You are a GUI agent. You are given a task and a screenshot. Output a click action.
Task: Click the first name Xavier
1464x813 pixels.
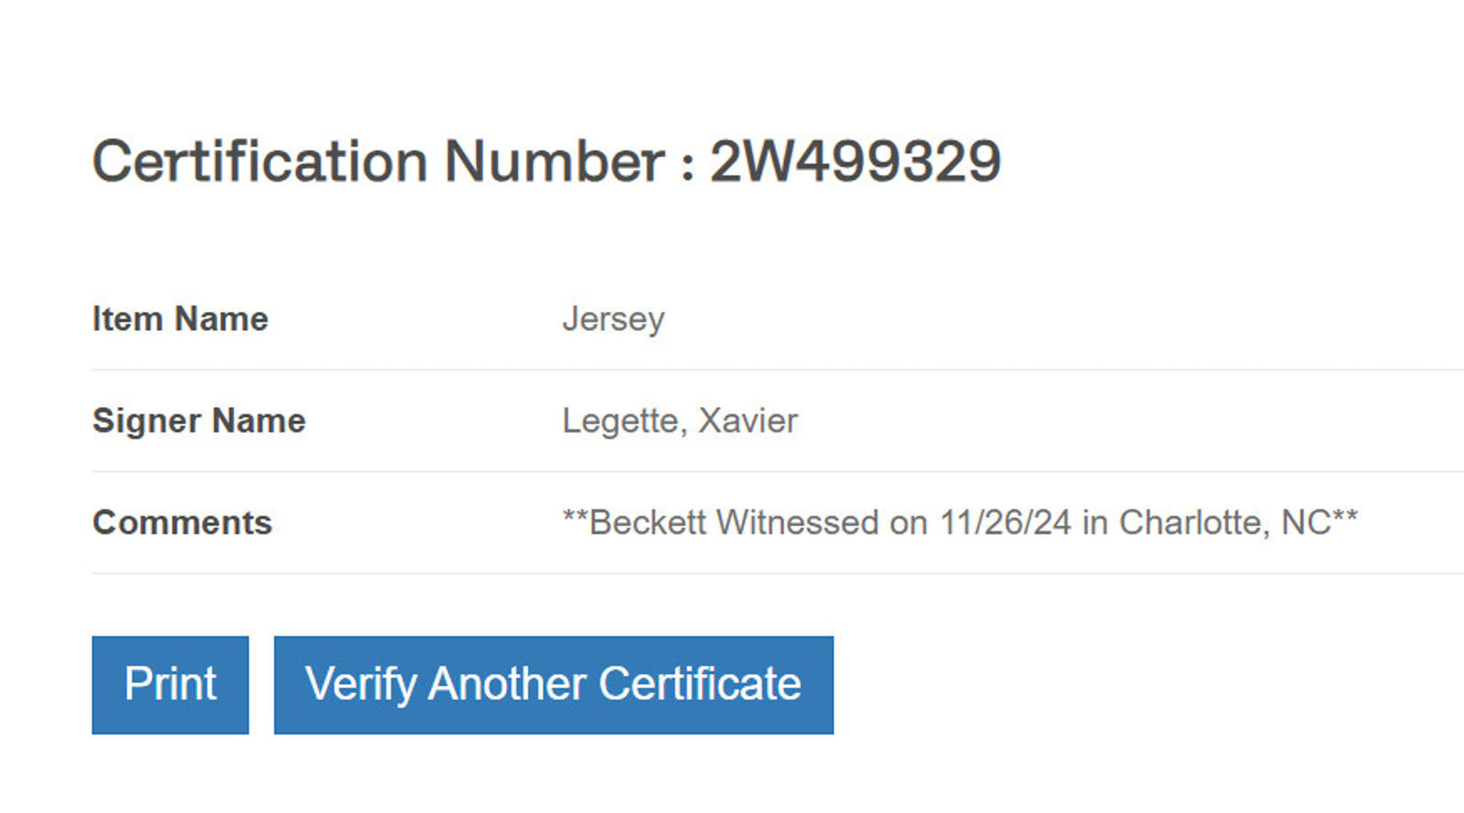coord(748,421)
